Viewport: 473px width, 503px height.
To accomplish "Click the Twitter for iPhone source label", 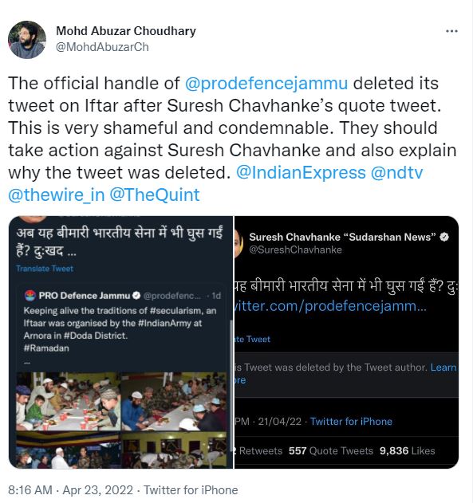I will click(191, 490).
